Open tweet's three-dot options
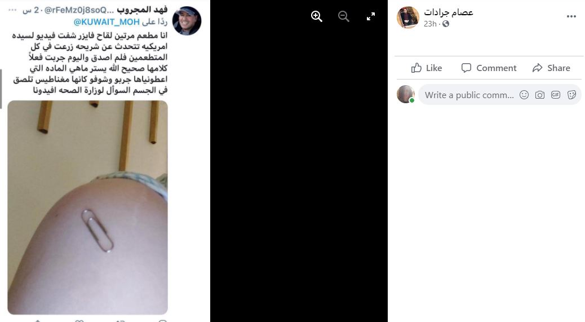 coord(13,10)
